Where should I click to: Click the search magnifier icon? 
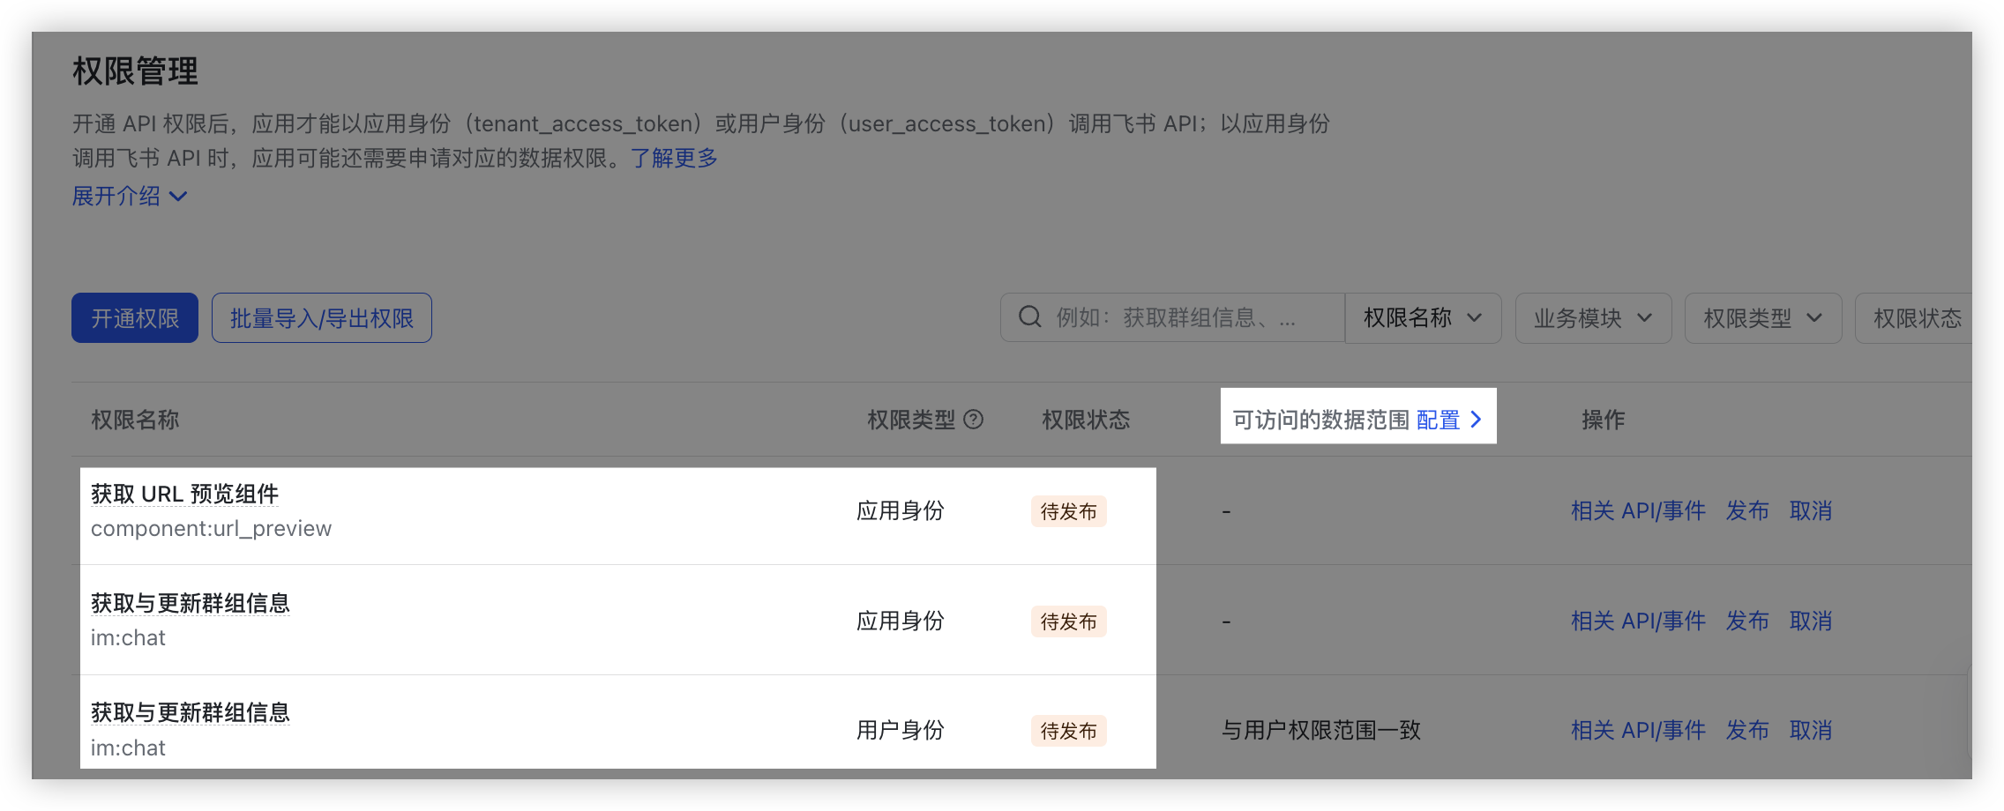(x=1029, y=317)
